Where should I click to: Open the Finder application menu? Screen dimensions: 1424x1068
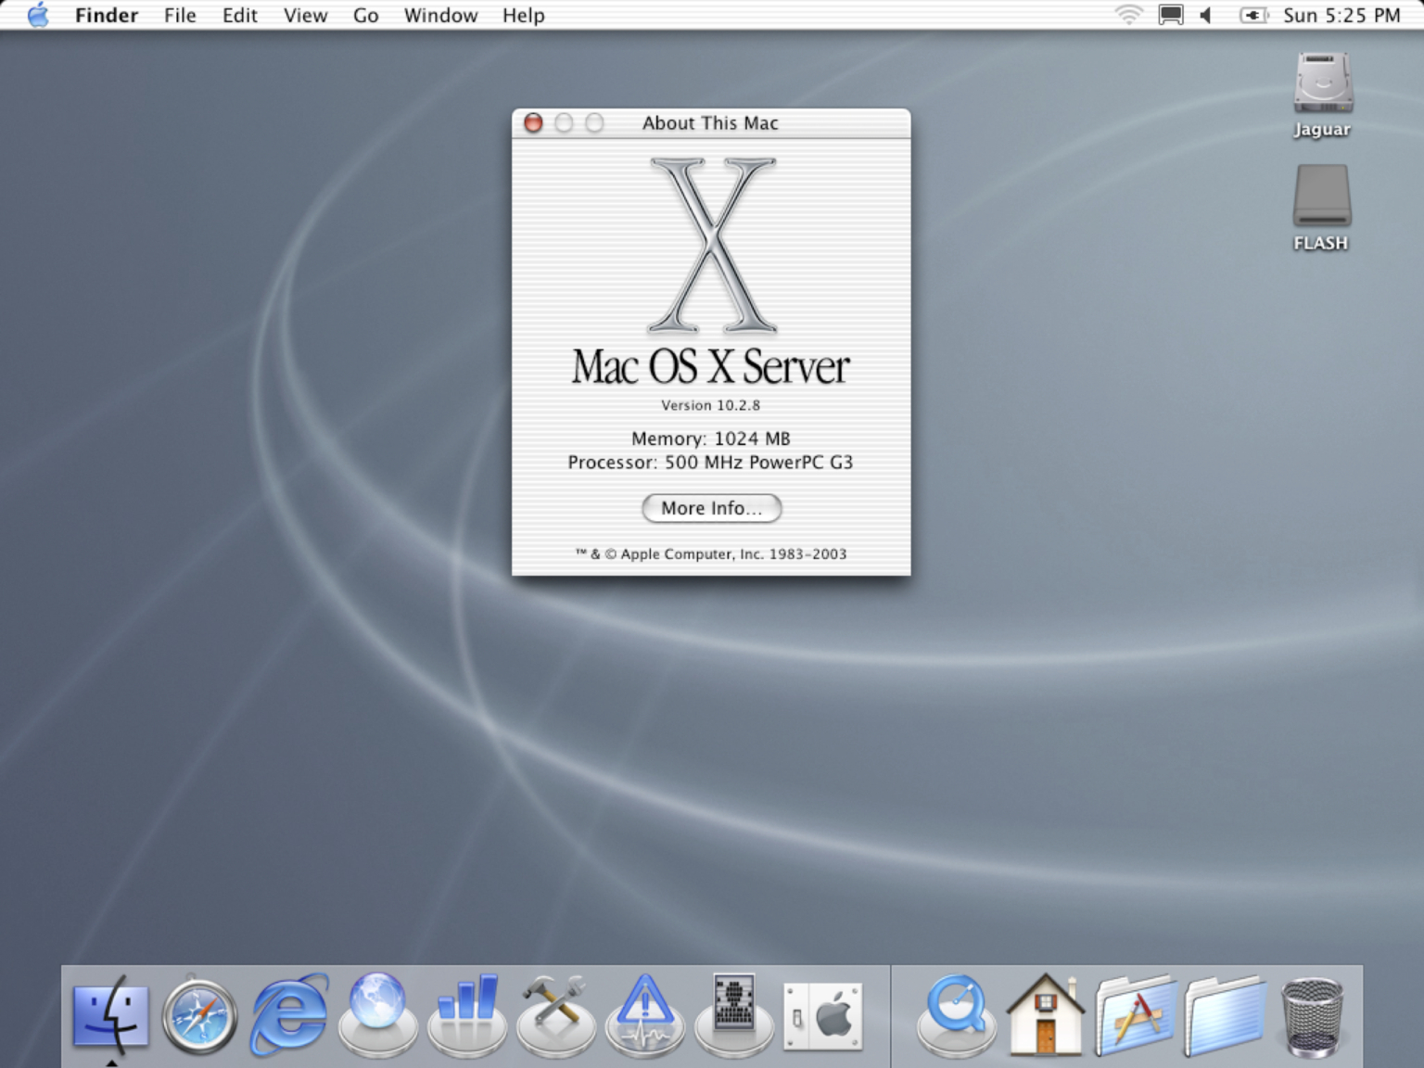point(107,15)
